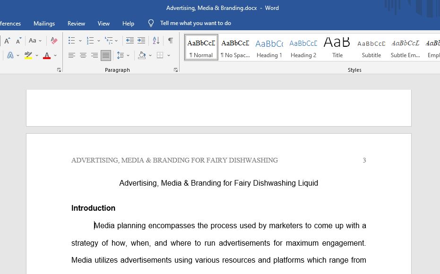Apply multilevel list formatting
The image size is (440, 274).
[x=109, y=41]
